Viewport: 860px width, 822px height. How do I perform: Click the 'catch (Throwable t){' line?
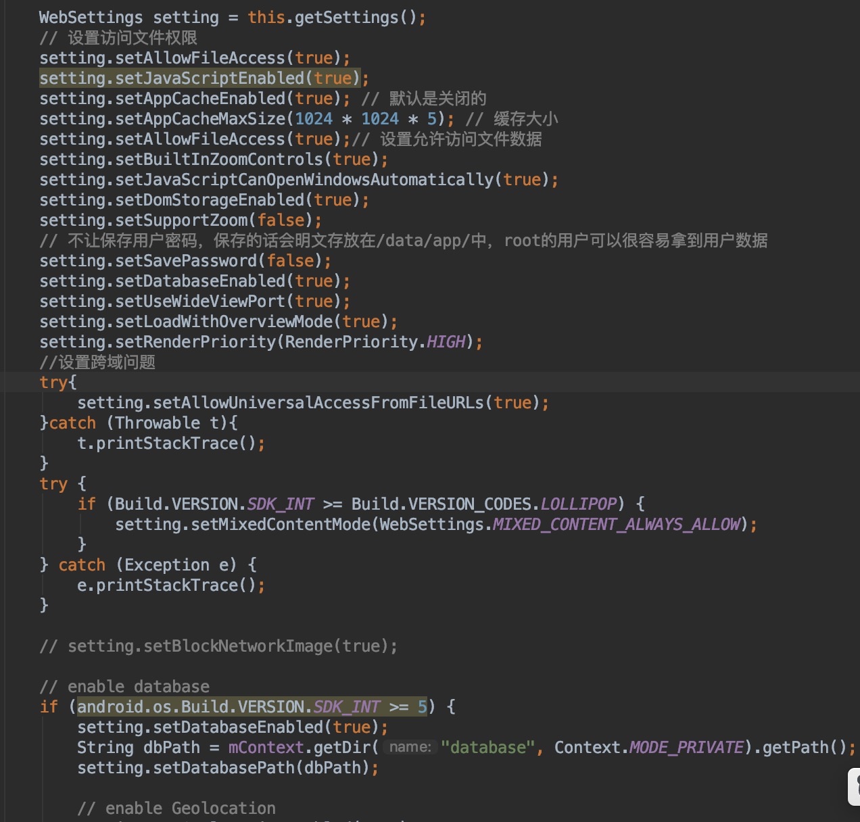pyautogui.click(x=139, y=423)
